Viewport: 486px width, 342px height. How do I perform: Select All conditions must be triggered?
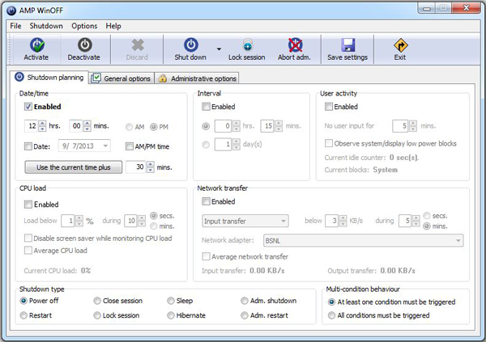(x=331, y=315)
